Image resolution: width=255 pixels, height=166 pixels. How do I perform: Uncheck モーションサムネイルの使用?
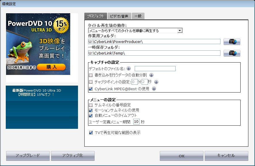[91, 110]
